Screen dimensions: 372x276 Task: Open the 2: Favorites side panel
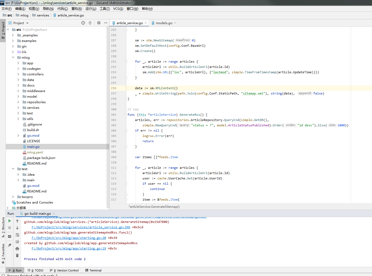pos(3,253)
